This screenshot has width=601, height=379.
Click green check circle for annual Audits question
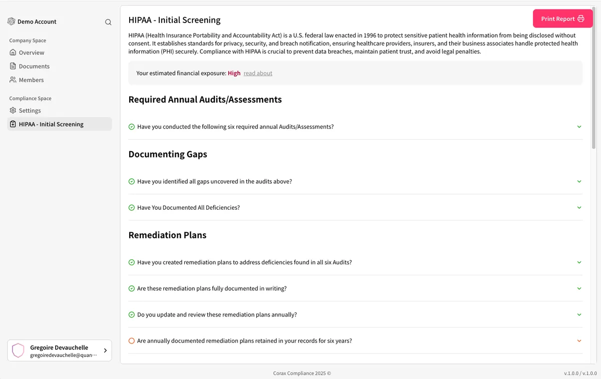pyautogui.click(x=132, y=127)
